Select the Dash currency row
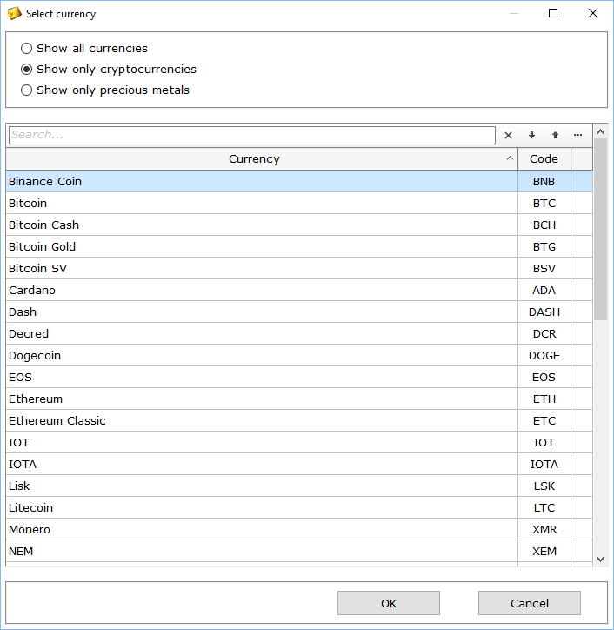This screenshot has width=614, height=630. (x=299, y=312)
